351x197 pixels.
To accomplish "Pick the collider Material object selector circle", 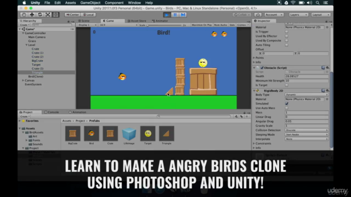I will (327, 27).
